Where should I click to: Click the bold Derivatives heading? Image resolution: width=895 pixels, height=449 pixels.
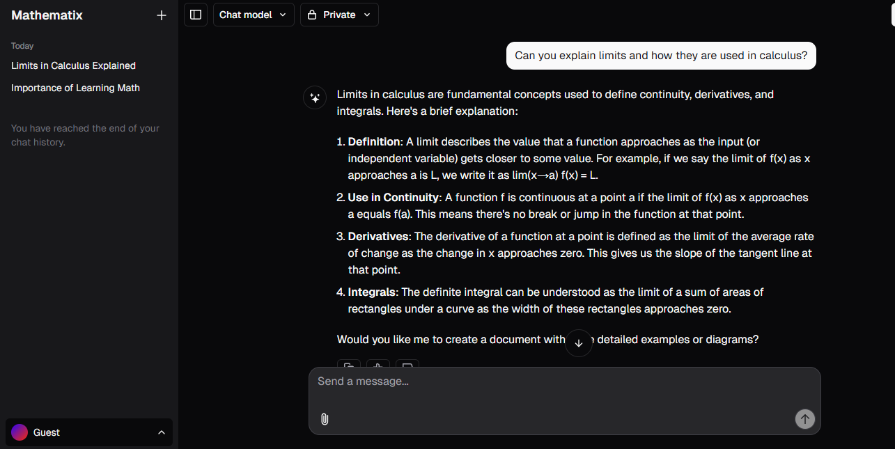coord(378,236)
